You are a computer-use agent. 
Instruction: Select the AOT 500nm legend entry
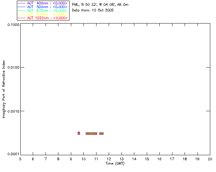tap(47, 7)
